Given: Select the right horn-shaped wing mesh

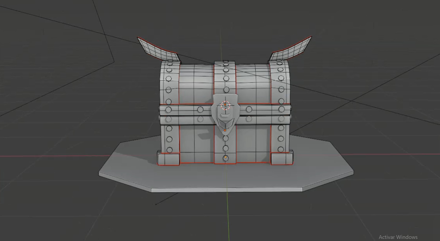Looking at the screenshot, I should pos(291,49).
